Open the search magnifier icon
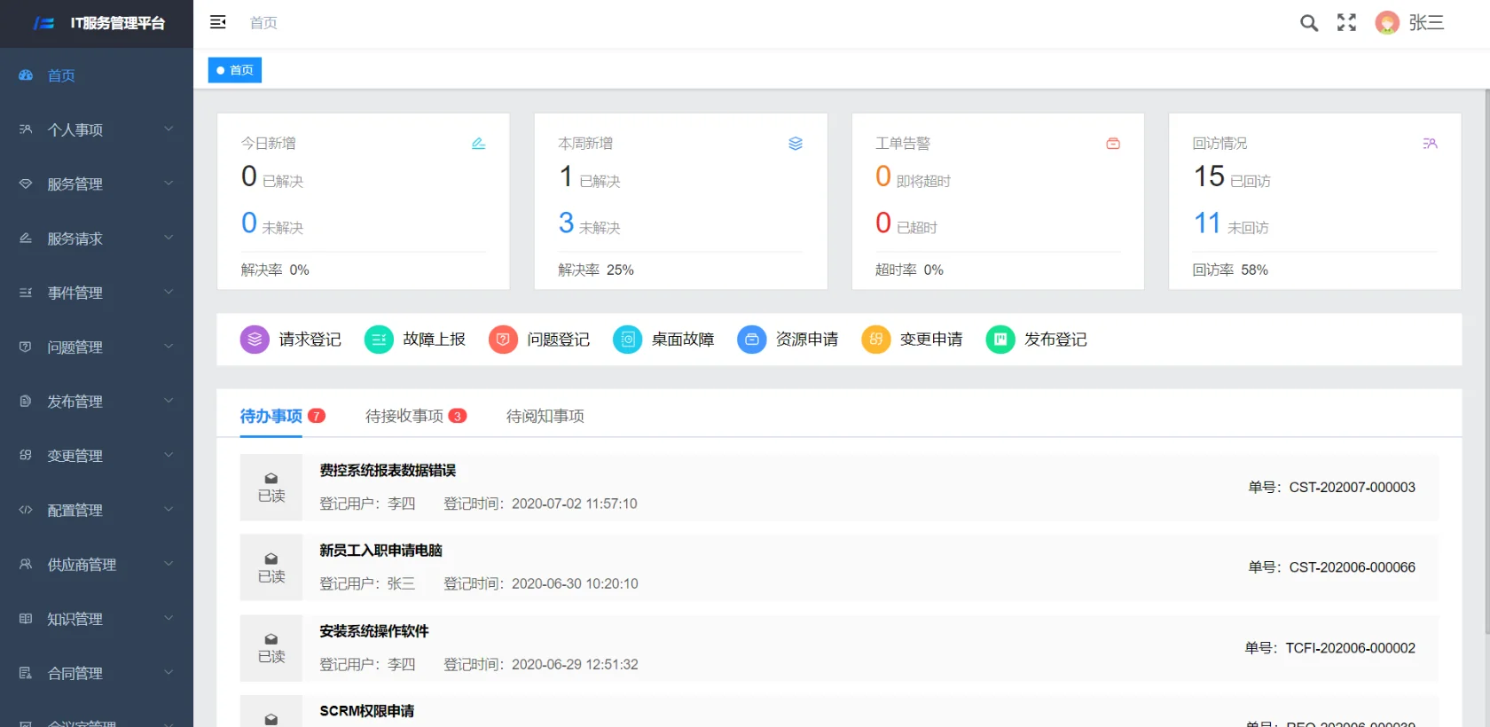Viewport: 1490px width, 727px height. click(x=1309, y=23)
